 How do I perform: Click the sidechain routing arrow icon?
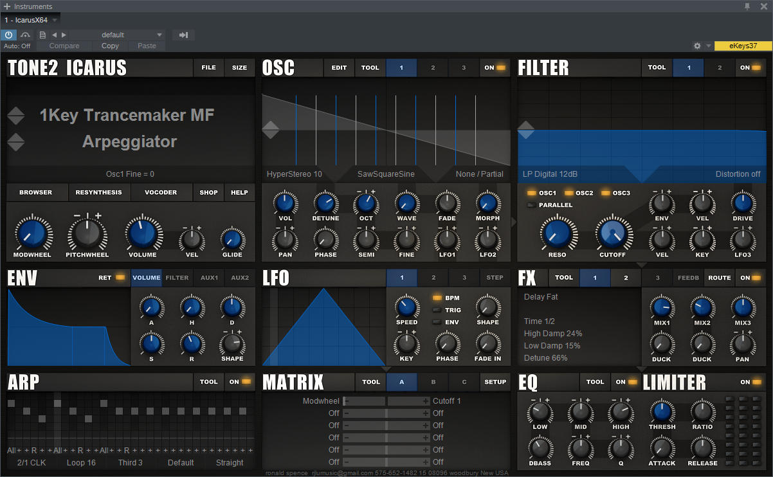tap(183, 35)
